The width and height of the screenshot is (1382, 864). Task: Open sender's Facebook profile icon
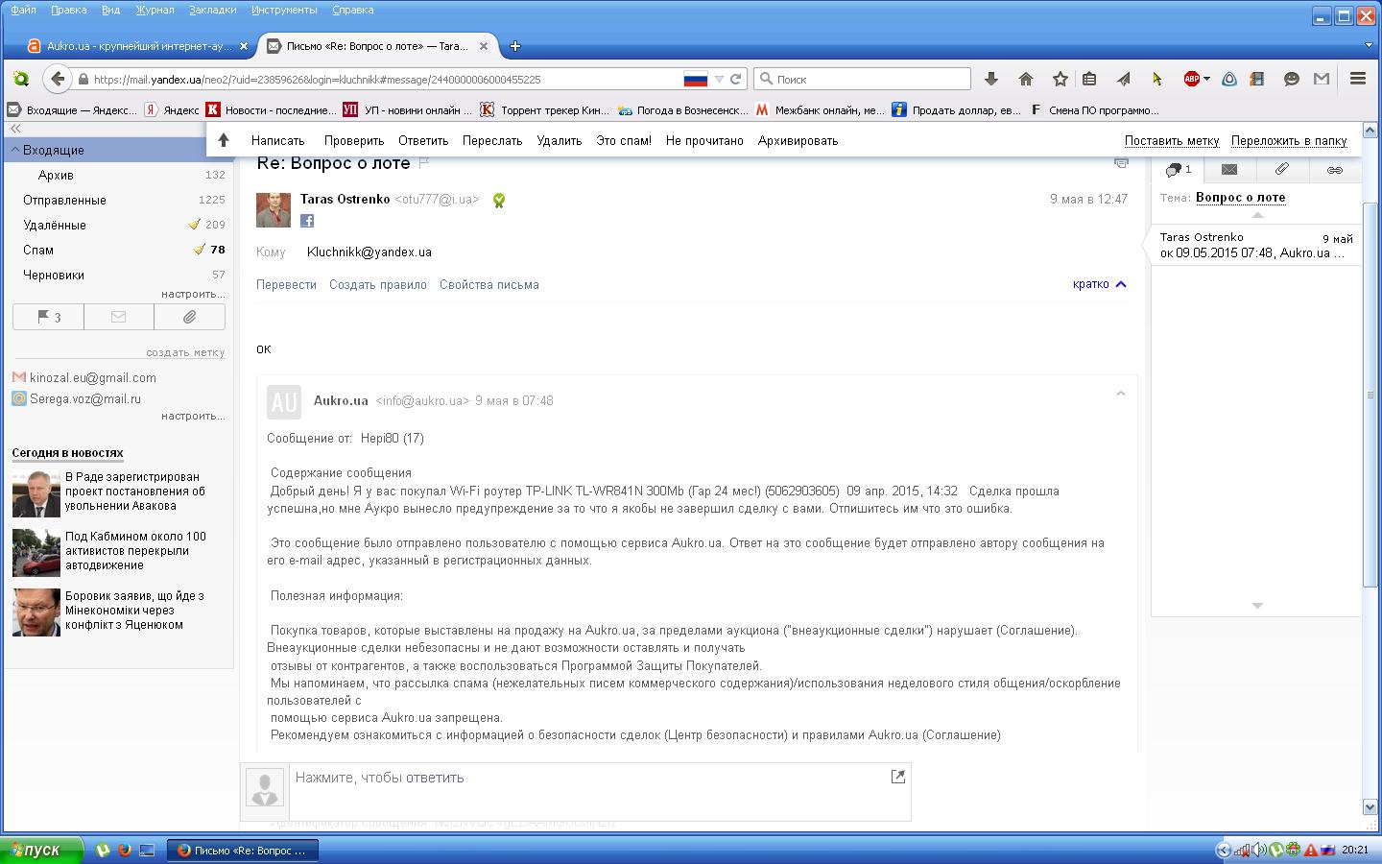[x=307, y=221]
